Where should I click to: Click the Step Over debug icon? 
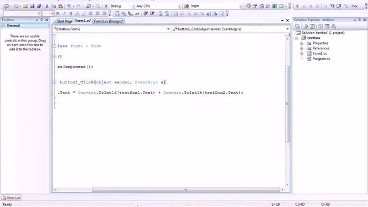(x=339, y=6)
